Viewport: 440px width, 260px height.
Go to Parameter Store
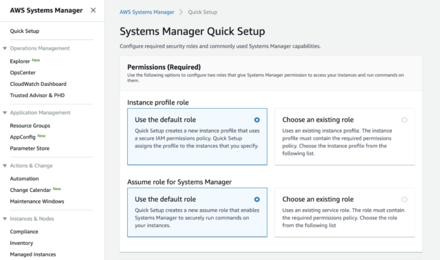(x=30, y=149)
